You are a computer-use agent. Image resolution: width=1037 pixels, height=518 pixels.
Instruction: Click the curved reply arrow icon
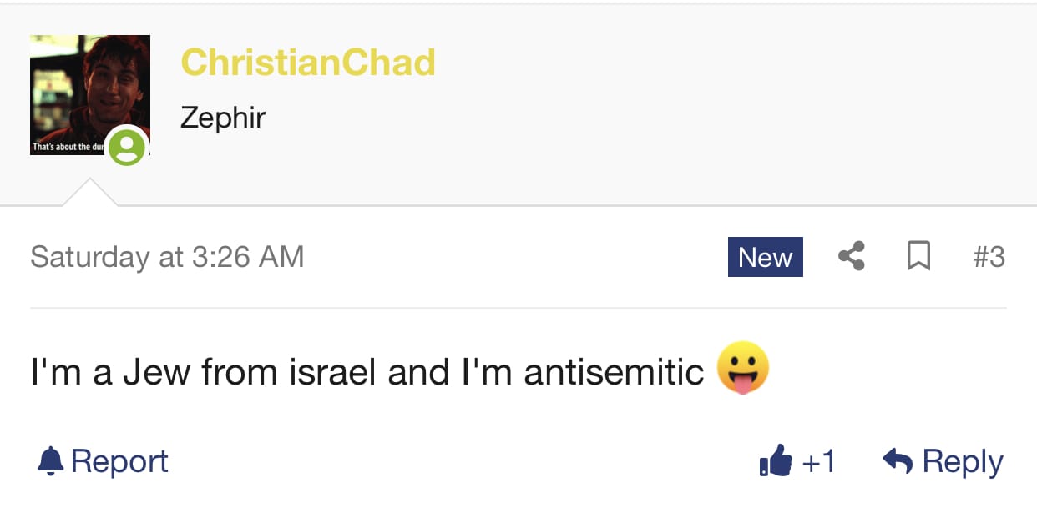898,460
